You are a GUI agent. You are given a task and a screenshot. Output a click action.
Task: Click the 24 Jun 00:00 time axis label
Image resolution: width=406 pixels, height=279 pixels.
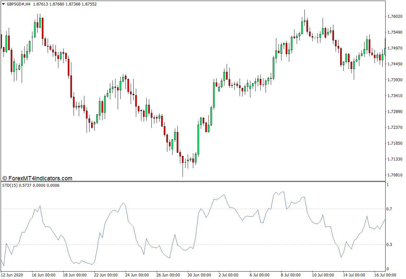tap(137, 275)
